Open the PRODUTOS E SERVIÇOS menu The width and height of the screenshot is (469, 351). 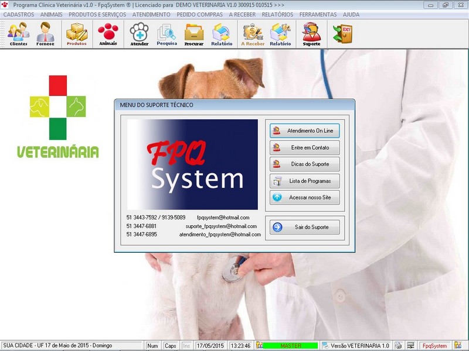click(97, 15)
